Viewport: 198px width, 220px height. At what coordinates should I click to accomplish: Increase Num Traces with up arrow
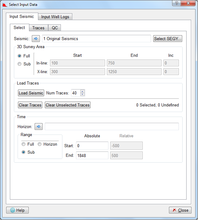[82, 91]
